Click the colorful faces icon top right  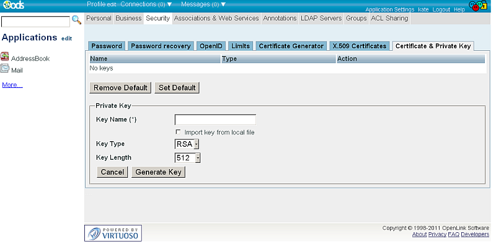[477, 6]
